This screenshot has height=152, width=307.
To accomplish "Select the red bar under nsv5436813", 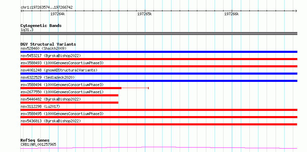I will pos(159,124).
